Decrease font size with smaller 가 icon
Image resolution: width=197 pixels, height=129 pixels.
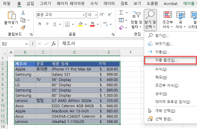click(110, 15)
